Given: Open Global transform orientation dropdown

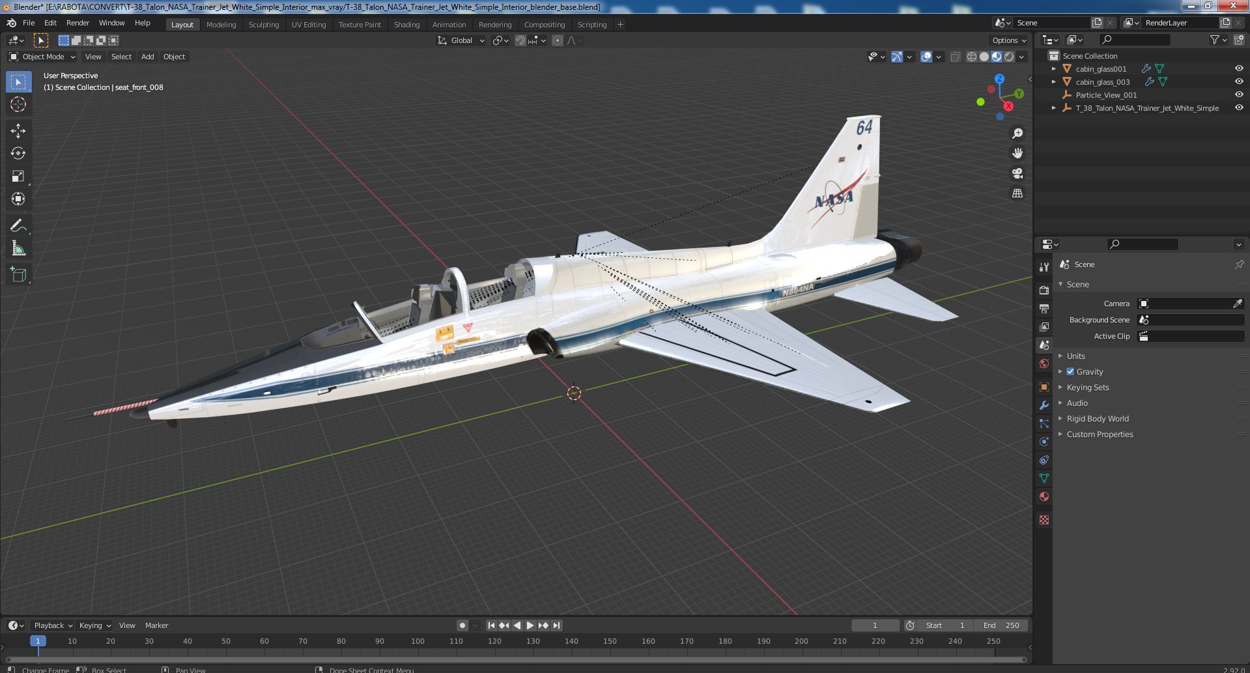Looking at the screenshot, I should (461, 40).
